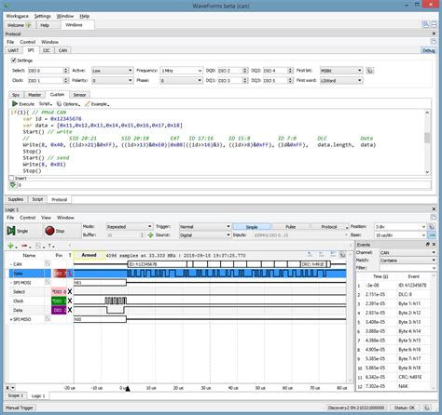Click the status bar icon next to Status OK
442x415 pixels.
[427, 408]
